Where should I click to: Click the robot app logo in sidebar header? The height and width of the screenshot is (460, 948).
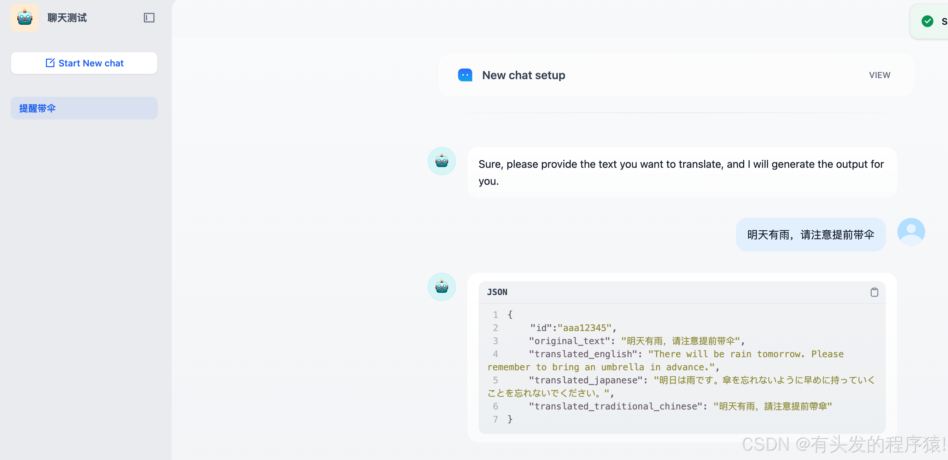25,18
